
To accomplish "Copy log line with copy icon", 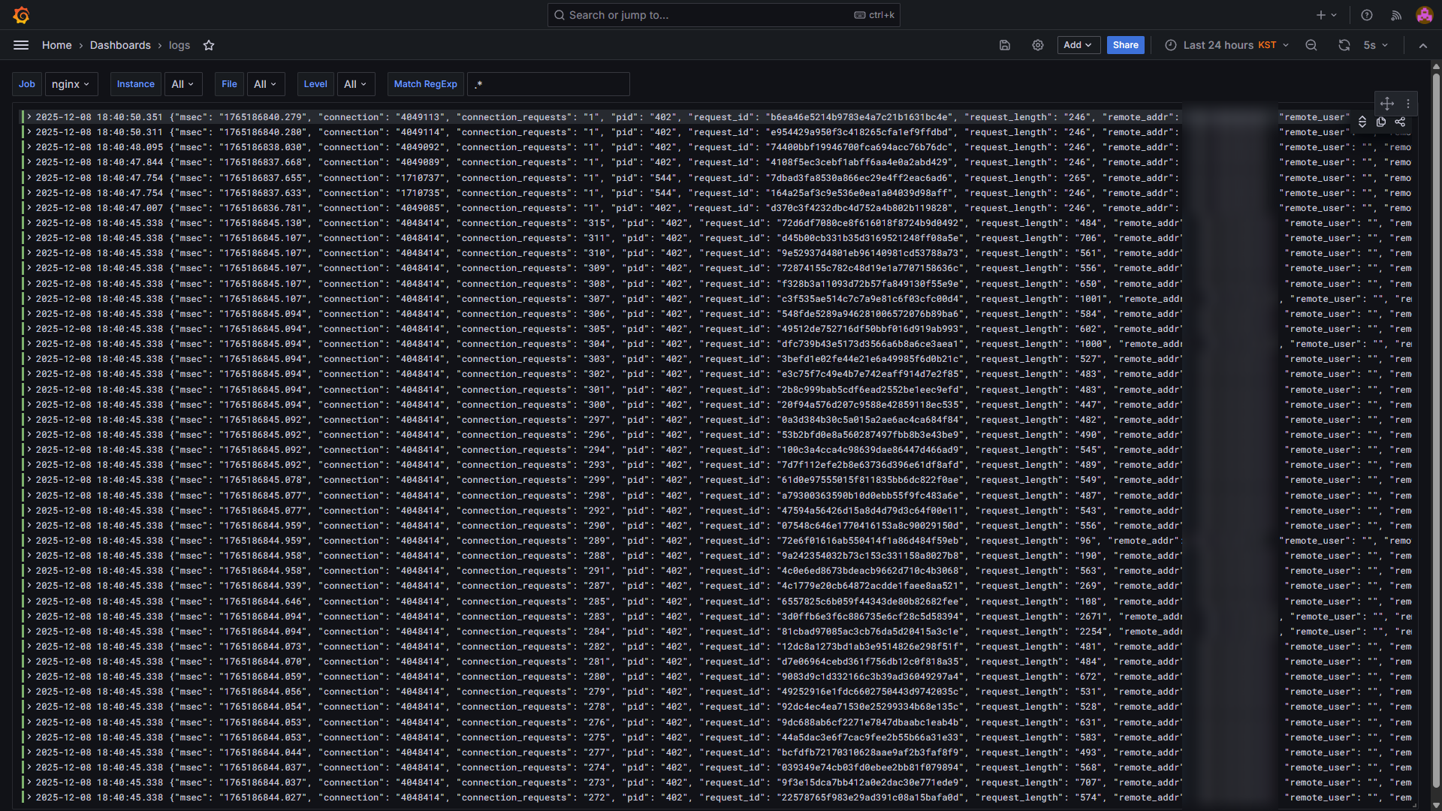I will [1381, 122].
